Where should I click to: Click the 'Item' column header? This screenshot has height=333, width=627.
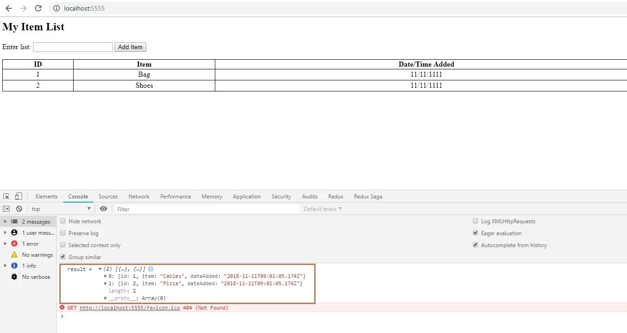pyautogui.click(x=144, y=64)
